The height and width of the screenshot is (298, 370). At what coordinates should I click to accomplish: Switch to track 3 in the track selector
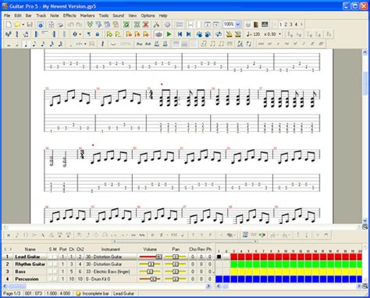pyautogui.click(x=291, y=24)
